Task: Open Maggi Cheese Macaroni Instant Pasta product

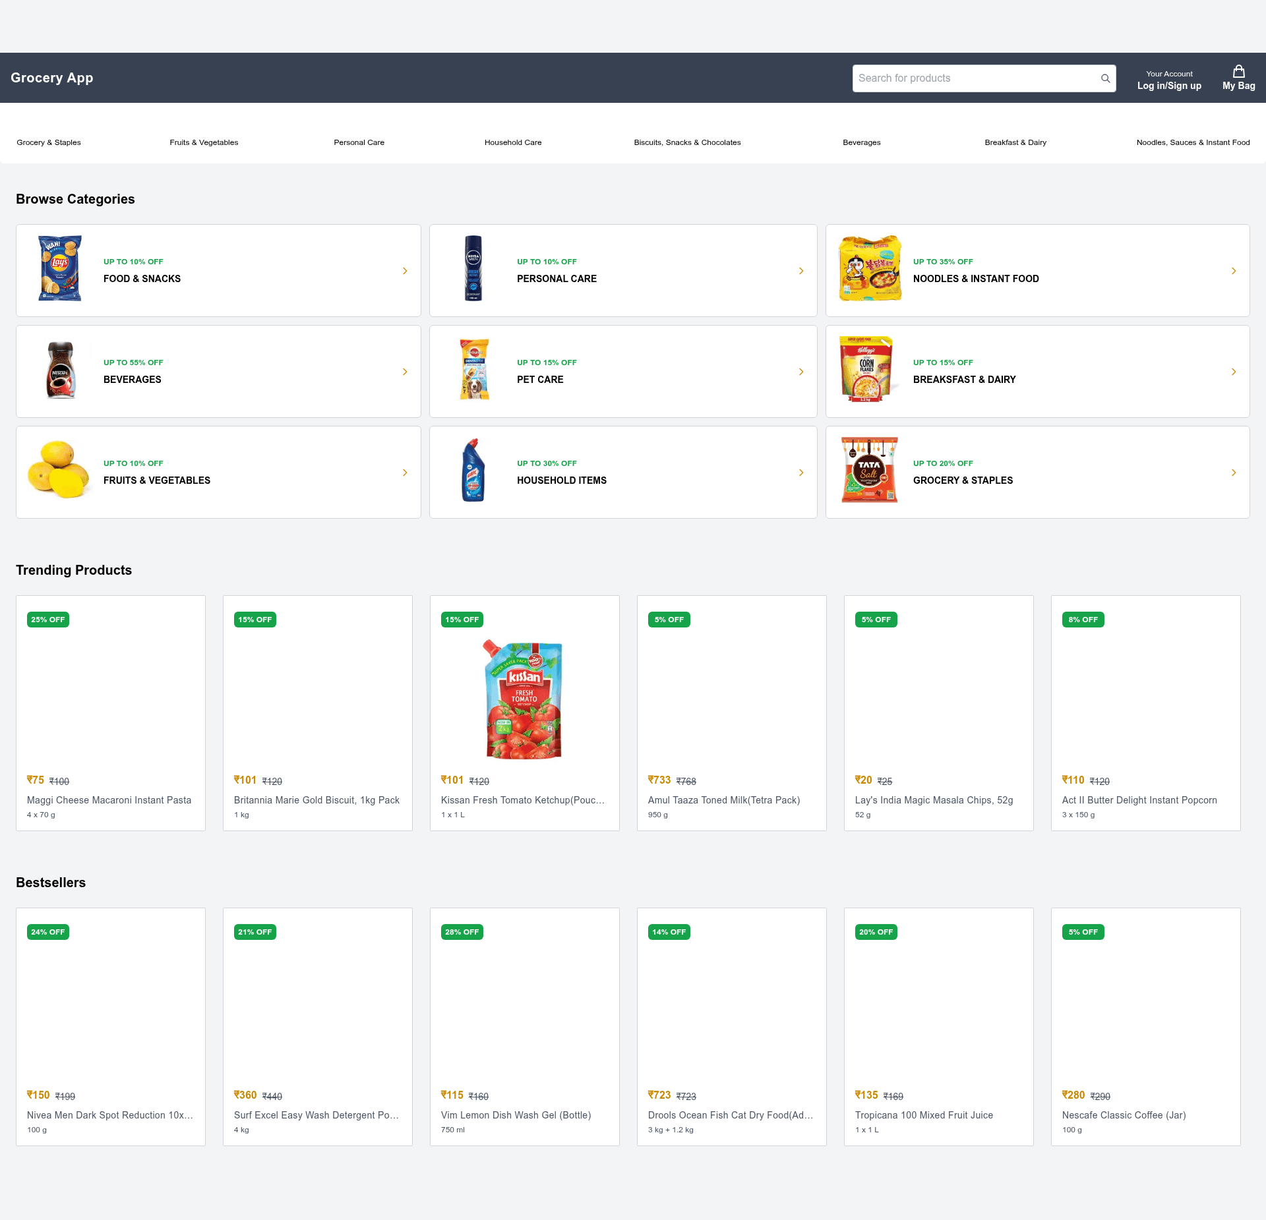Action: [x=109, y=800]
